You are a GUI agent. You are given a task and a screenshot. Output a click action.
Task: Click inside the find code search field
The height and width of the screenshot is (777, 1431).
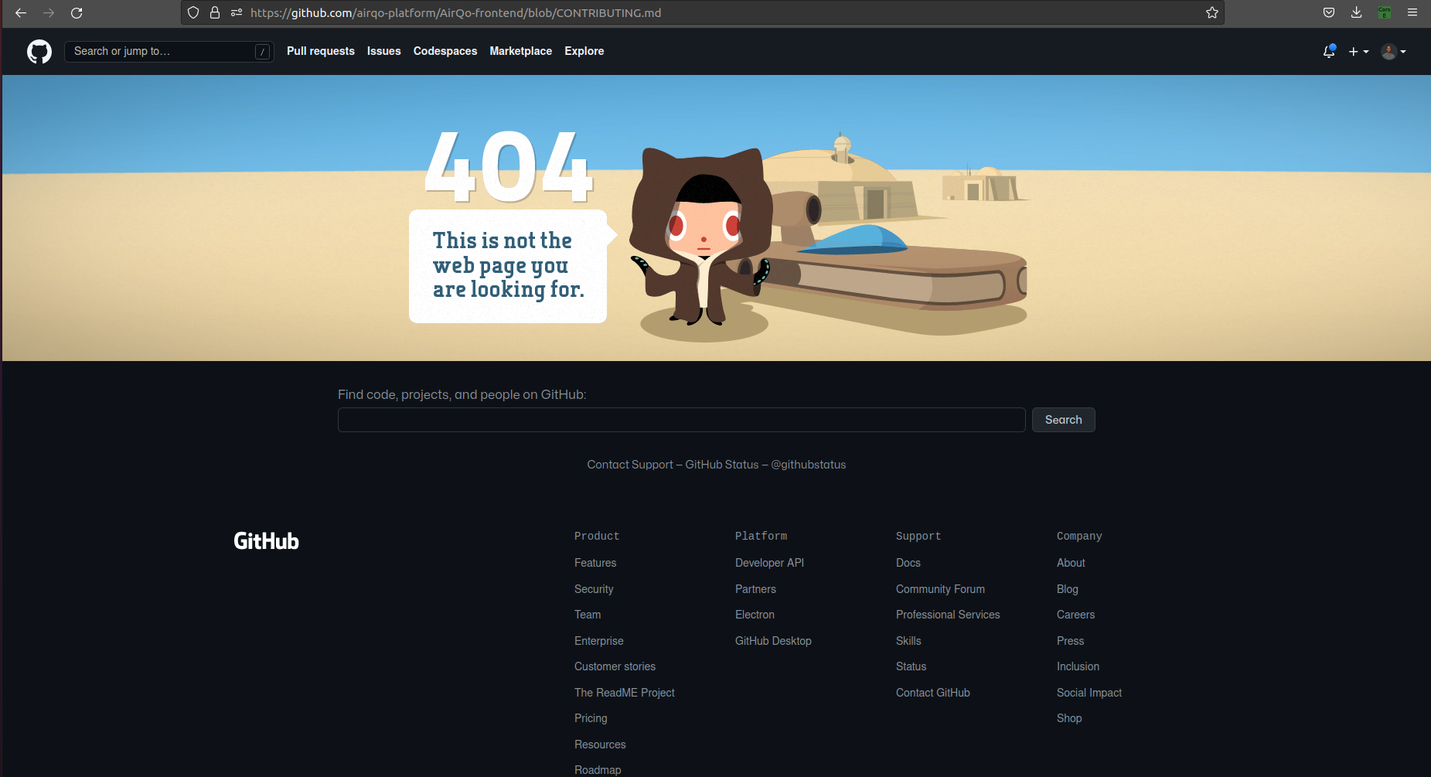tap(680, 419)
